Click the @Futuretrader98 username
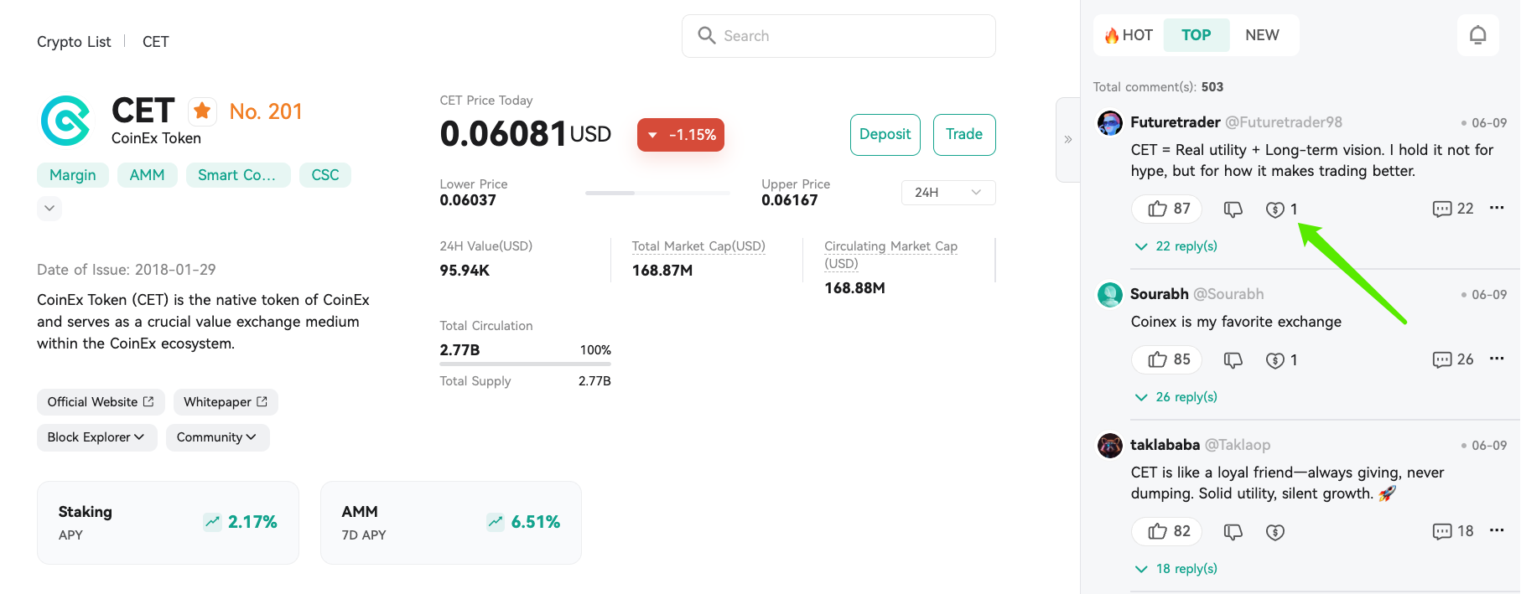1521x594 pixels. point(1284,122)
